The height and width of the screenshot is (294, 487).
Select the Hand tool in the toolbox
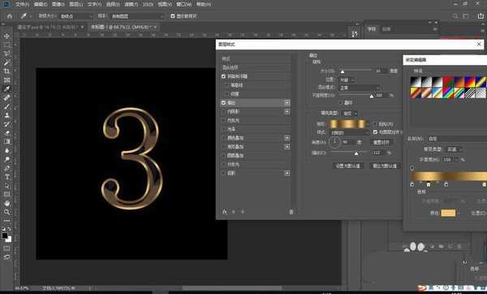click(x=6, y=203)
